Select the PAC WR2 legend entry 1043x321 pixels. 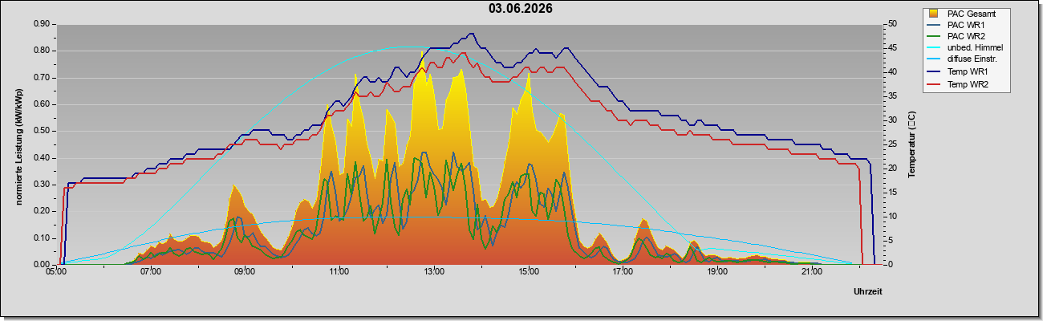(x=964, y=36)
